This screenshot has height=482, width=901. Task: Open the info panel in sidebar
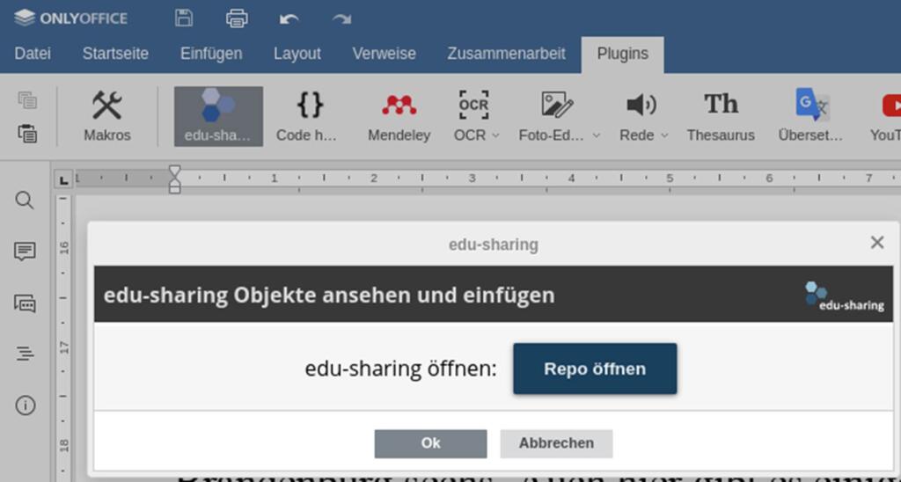point(25,405)
